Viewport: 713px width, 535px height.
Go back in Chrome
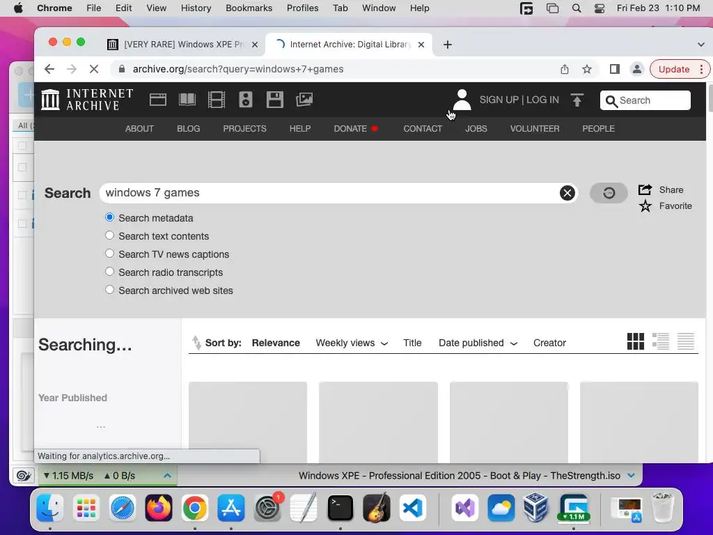[x=49, y=69]
